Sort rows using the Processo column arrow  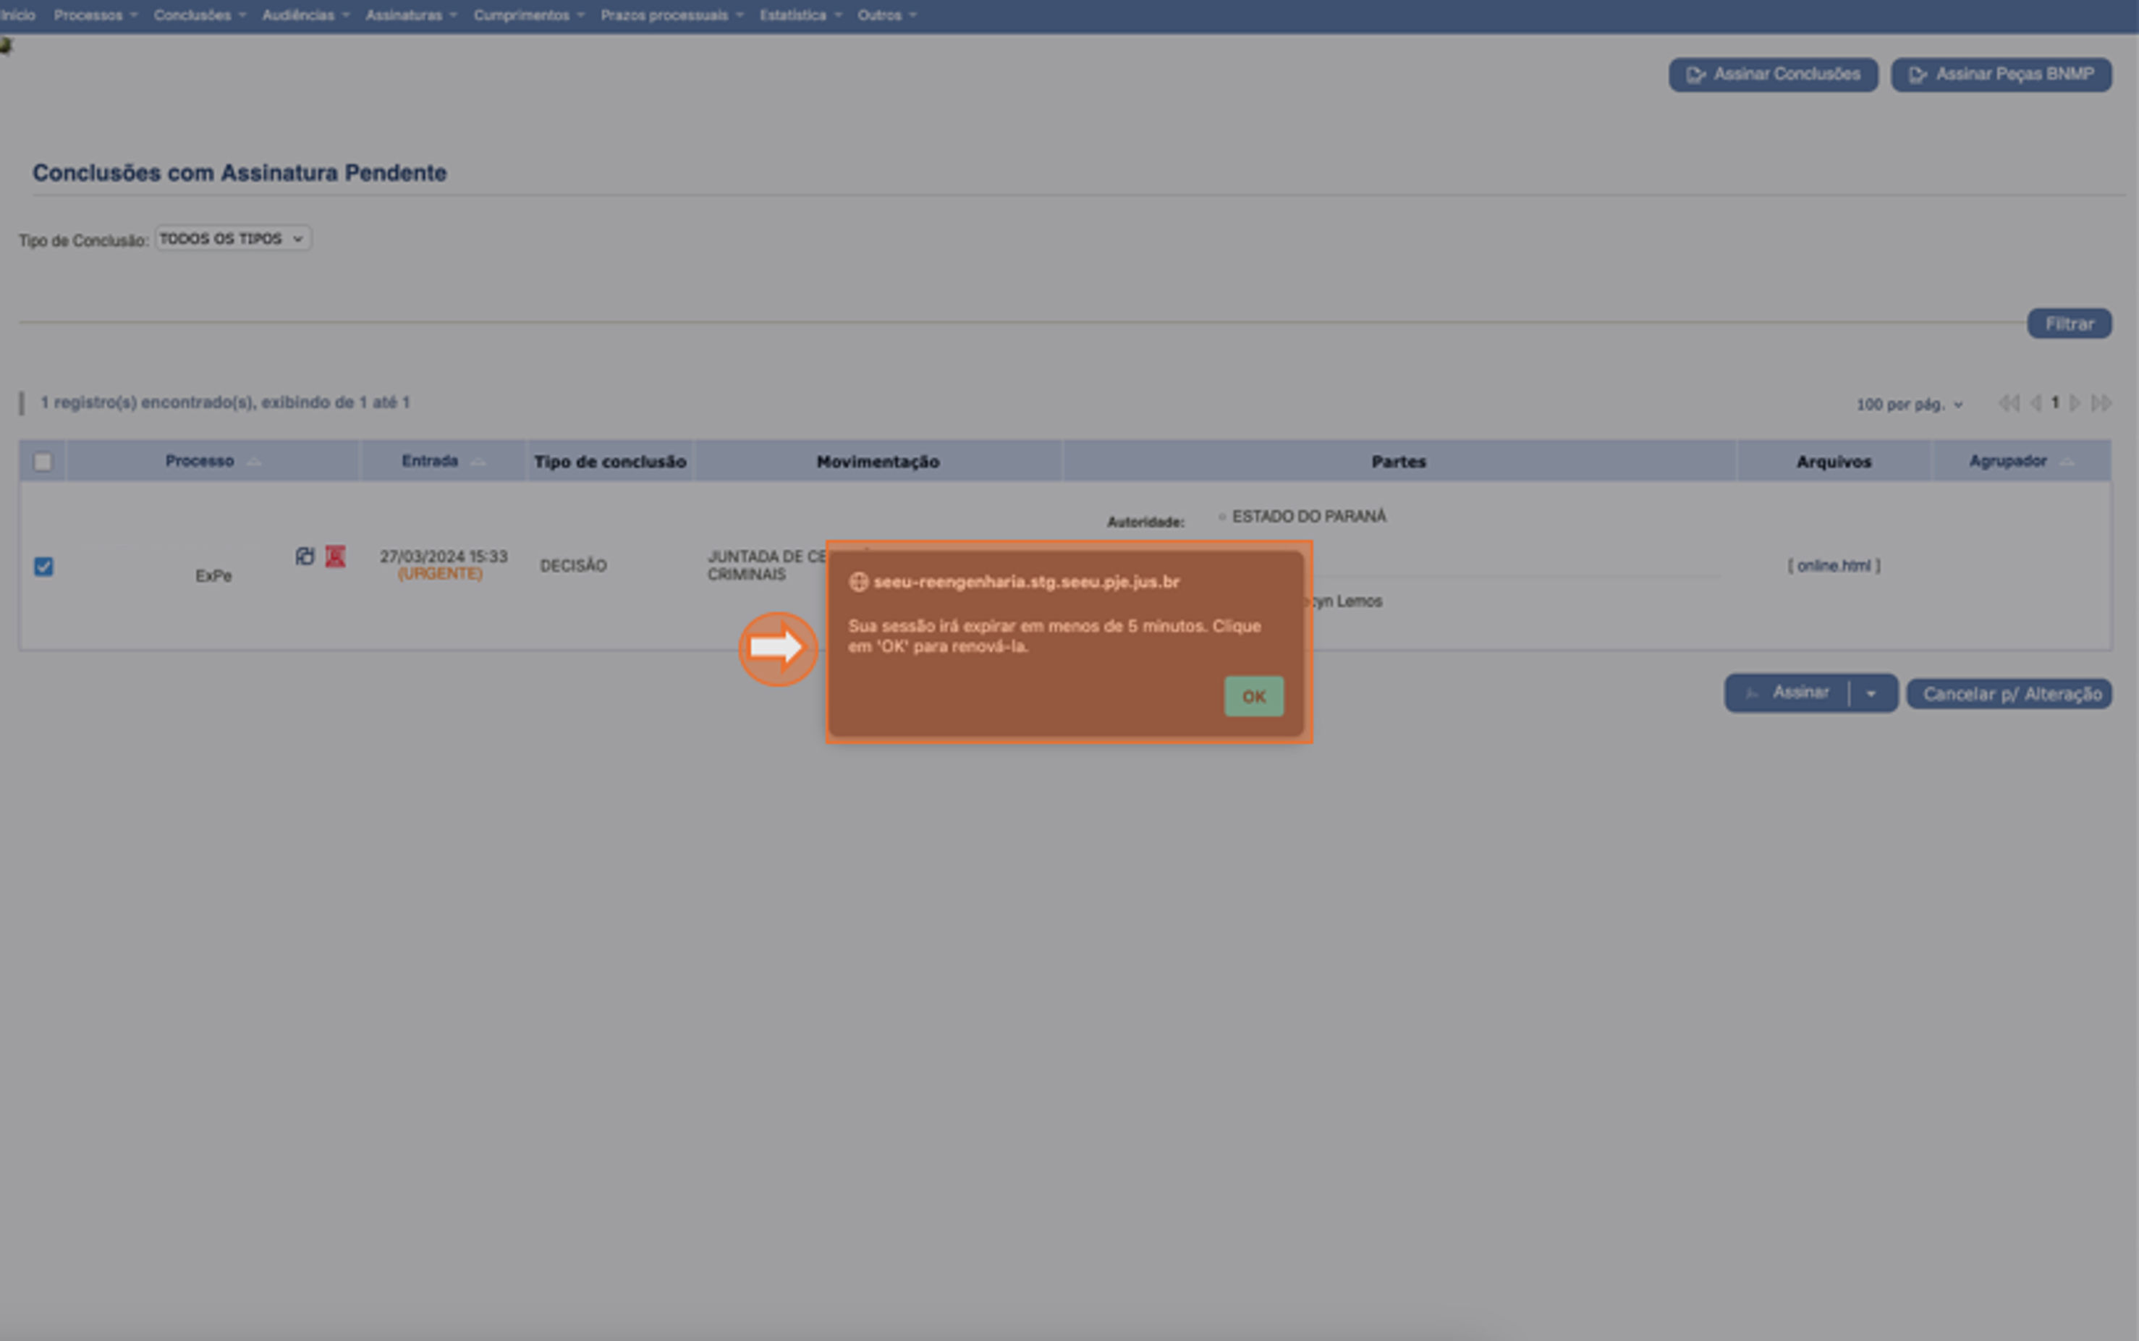coord(255,461)
